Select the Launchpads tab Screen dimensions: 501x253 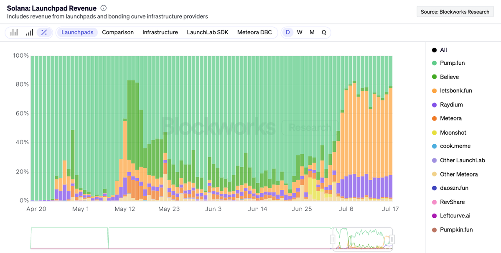[x=77, y=32]
